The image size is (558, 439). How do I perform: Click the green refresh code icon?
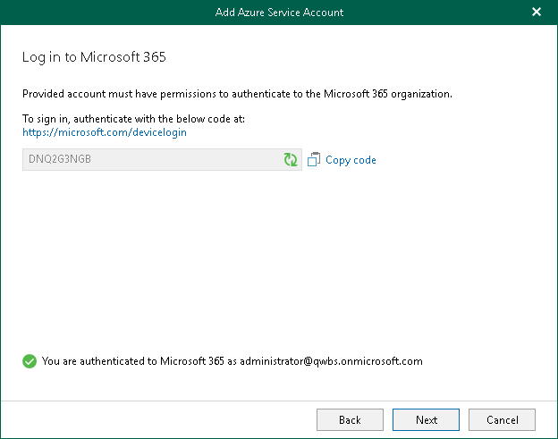(x=291, y=159)
